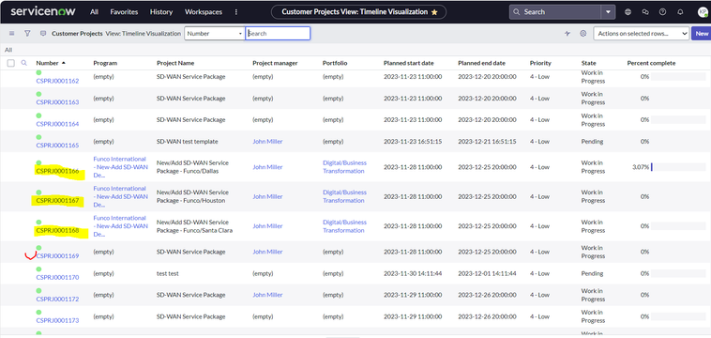
Task: Click the column search magnifier icon
Action: tap(24, 63)
